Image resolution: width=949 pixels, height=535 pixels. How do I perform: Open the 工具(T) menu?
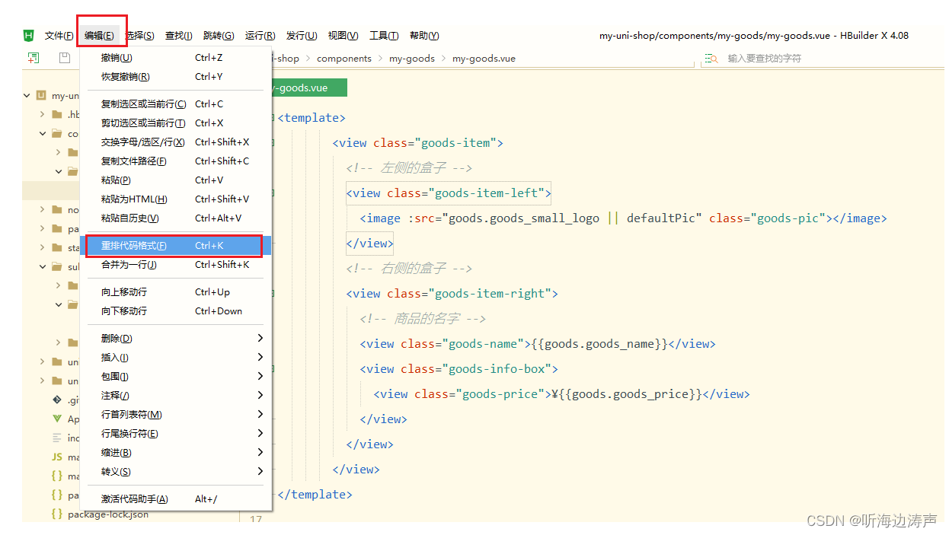pos(384,36)
